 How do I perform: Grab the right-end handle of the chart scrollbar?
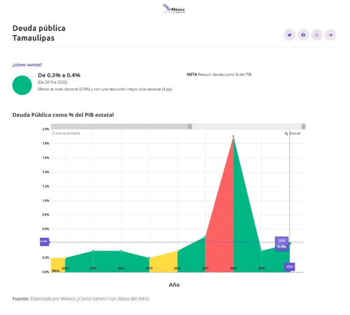[x=304, y=126]
